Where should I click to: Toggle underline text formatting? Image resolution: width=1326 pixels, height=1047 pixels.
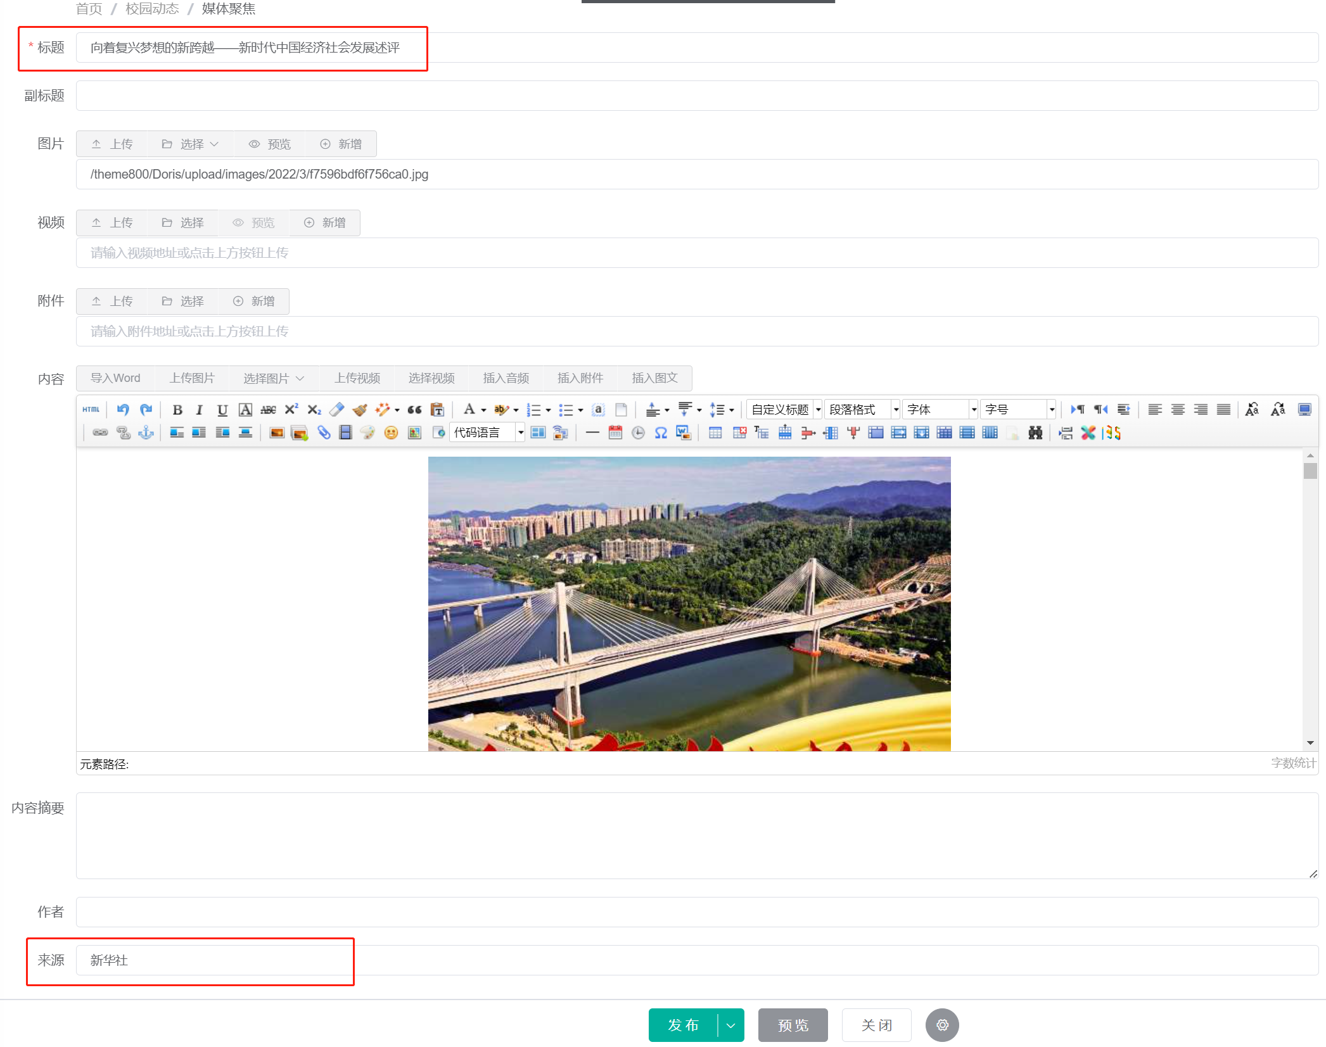[x=222, y=410]
